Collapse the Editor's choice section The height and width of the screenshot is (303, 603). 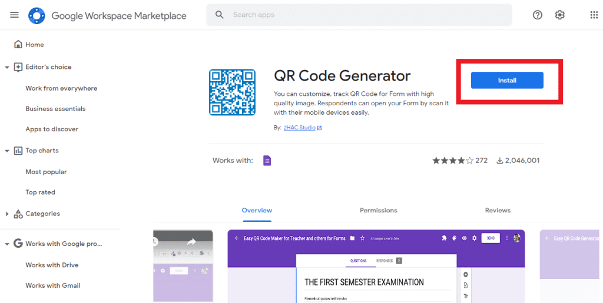point(7,68)
